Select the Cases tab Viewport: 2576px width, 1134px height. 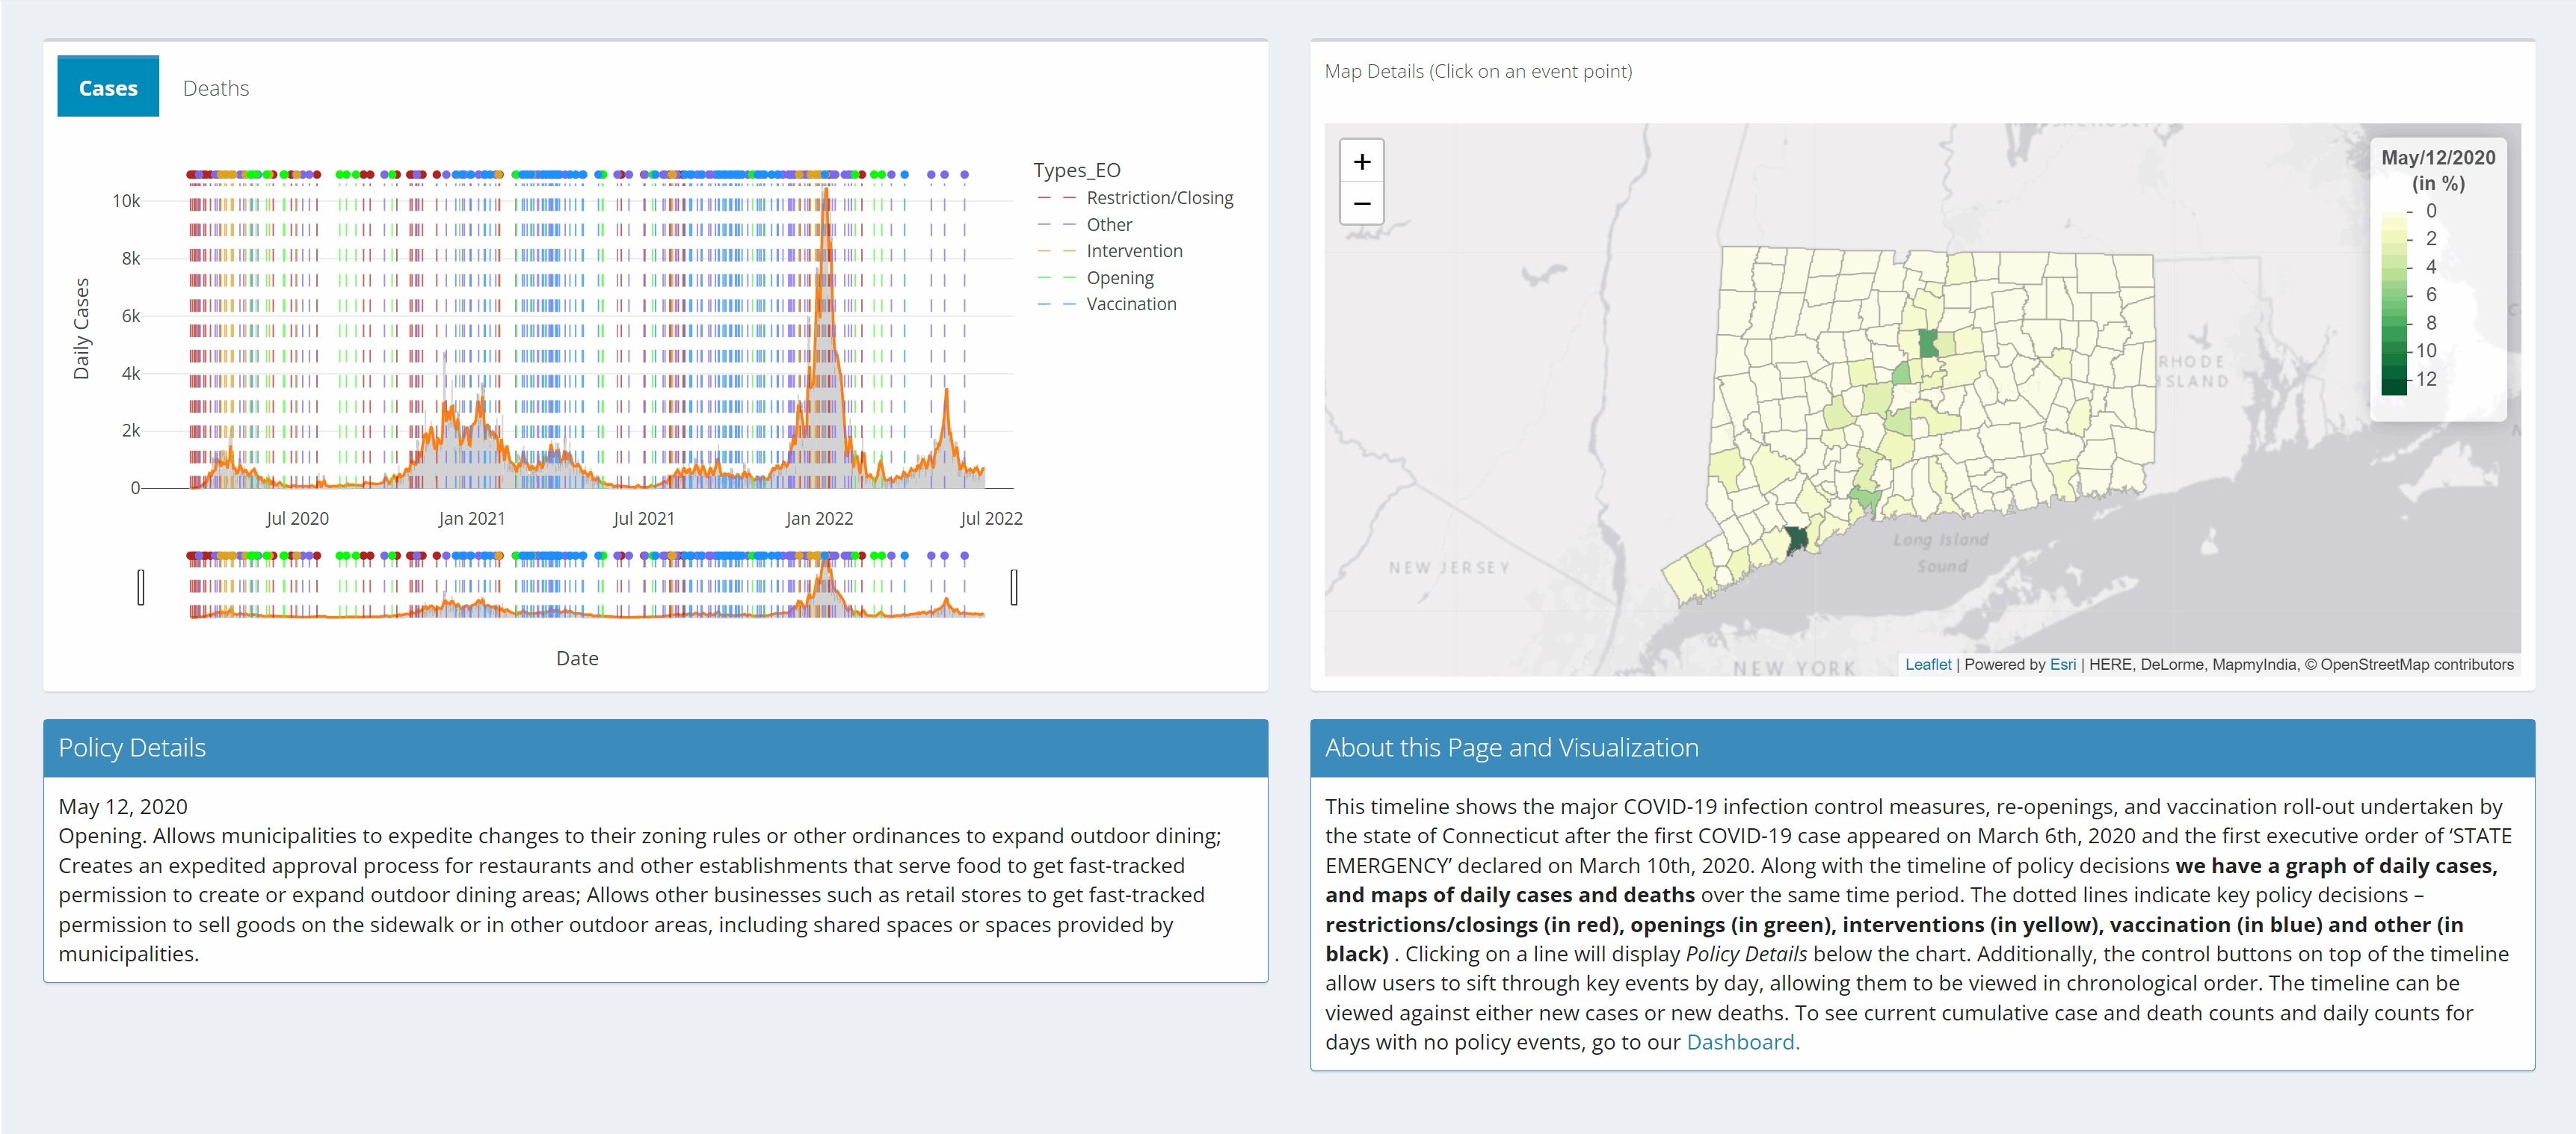pyautogui.click(x=108, y=88)
